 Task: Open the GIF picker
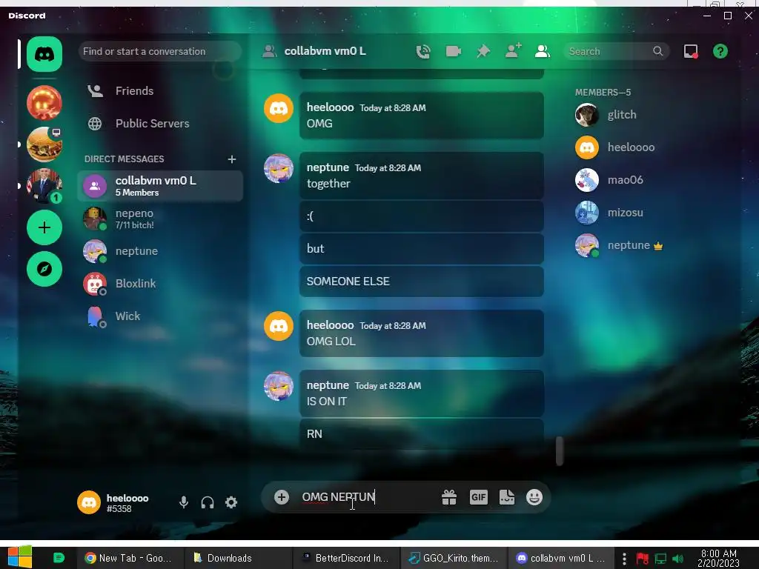(x=478, y=497)
